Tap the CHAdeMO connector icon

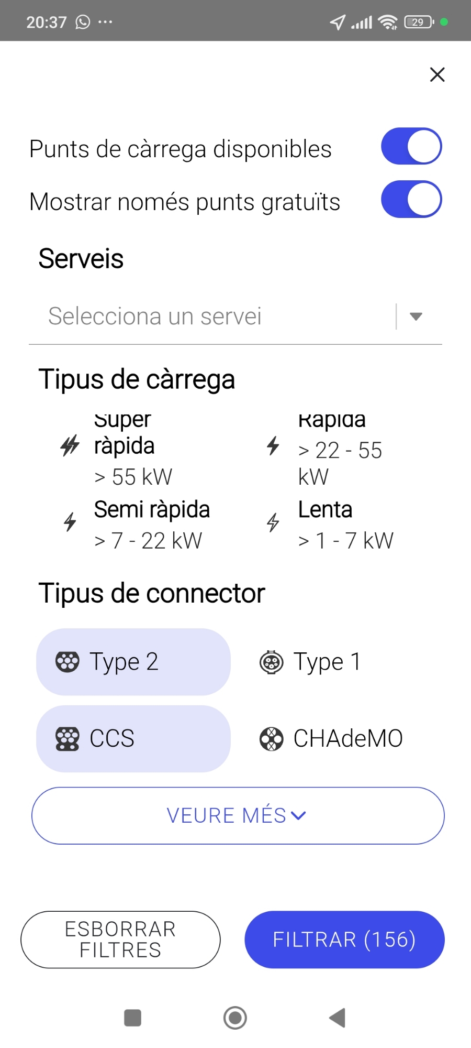(272, 739)
